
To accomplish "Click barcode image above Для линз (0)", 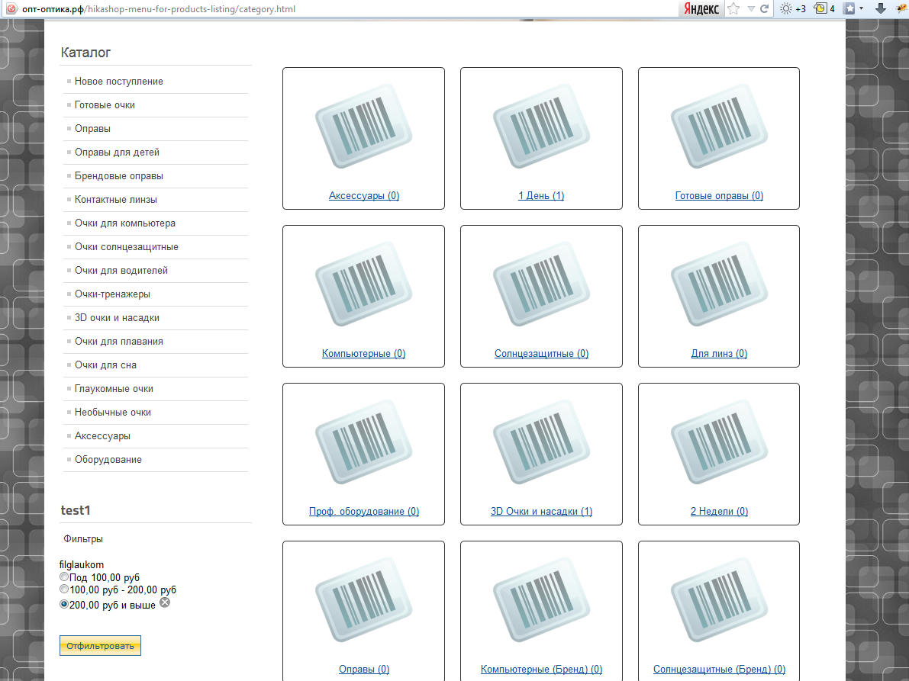I will tap(720, 284).
